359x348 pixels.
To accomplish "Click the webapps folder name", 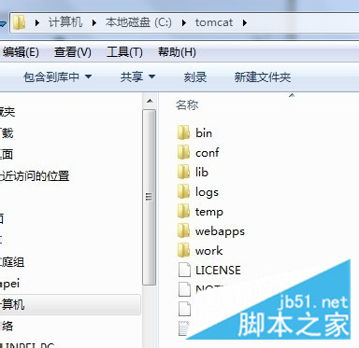I will coord(220,231).
